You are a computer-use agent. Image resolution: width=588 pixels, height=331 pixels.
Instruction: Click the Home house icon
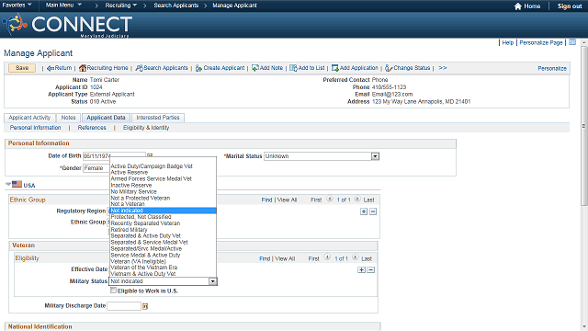pos(518,6)
